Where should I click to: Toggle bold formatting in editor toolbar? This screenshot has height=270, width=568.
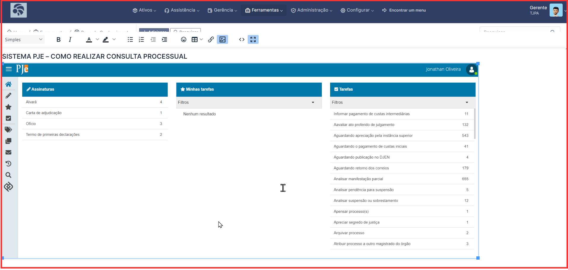click(x=58, y=40)
